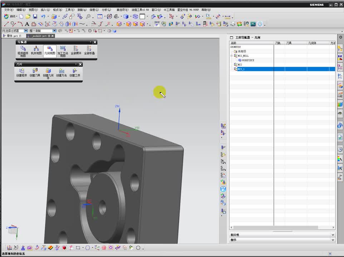Select the arc curve tool
The width and height of the screenshot is (344, 257).
(x=20, y=24)
